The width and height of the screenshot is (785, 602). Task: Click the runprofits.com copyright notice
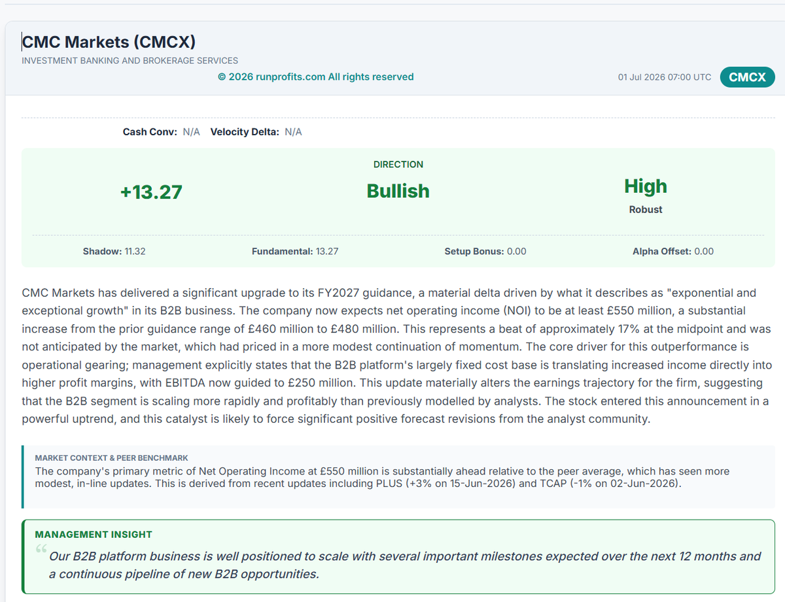[316, 77]
